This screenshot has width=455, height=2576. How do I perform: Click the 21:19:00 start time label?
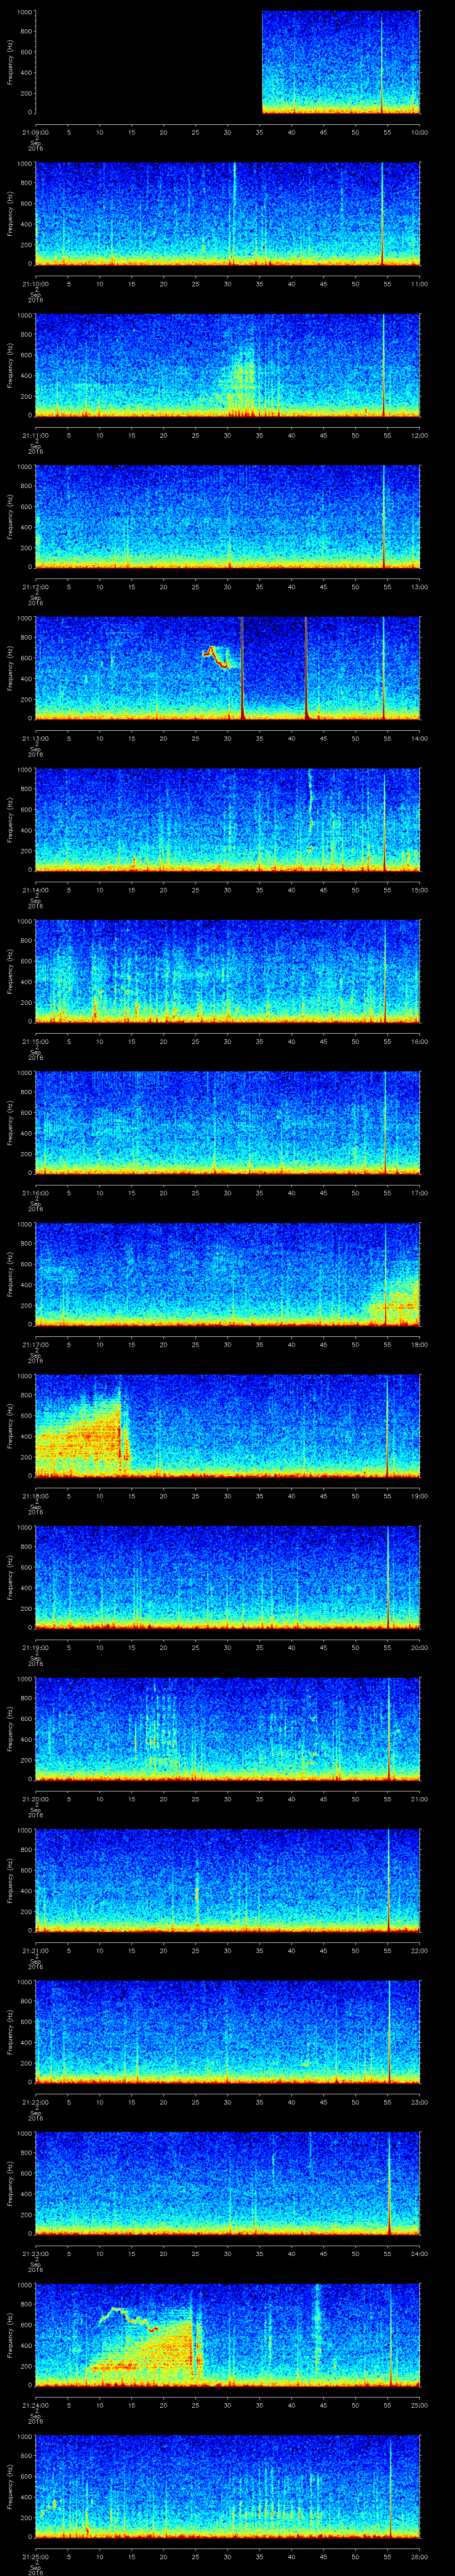pos(35,1647)
